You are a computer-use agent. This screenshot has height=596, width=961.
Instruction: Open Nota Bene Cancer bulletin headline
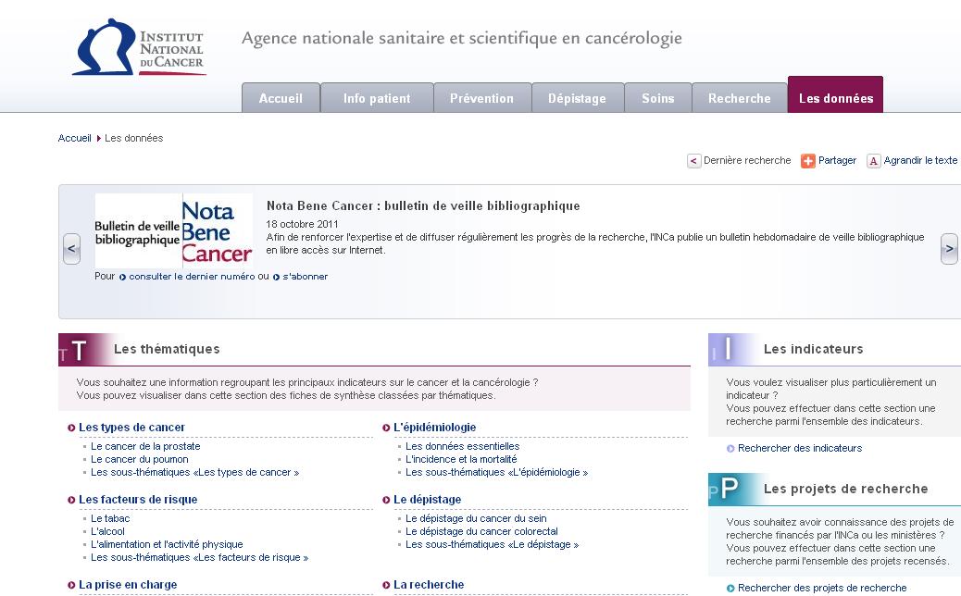(423, 205)
